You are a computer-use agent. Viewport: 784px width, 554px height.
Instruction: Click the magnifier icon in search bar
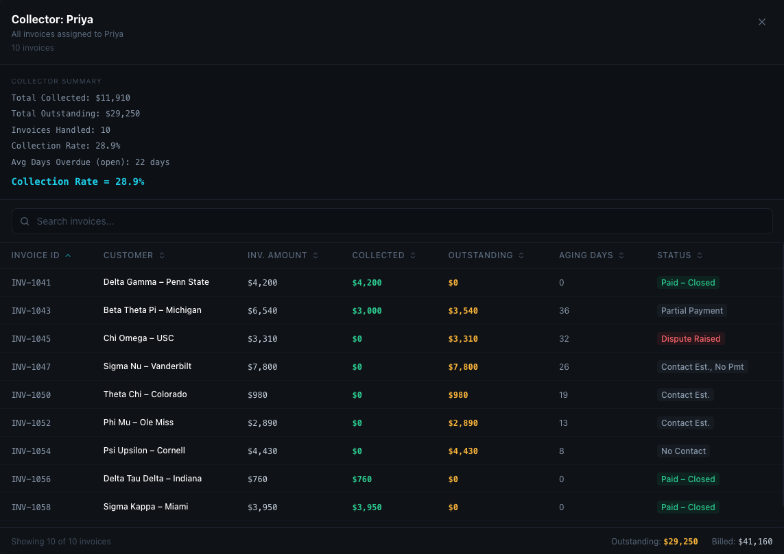(x=25, y=221)
